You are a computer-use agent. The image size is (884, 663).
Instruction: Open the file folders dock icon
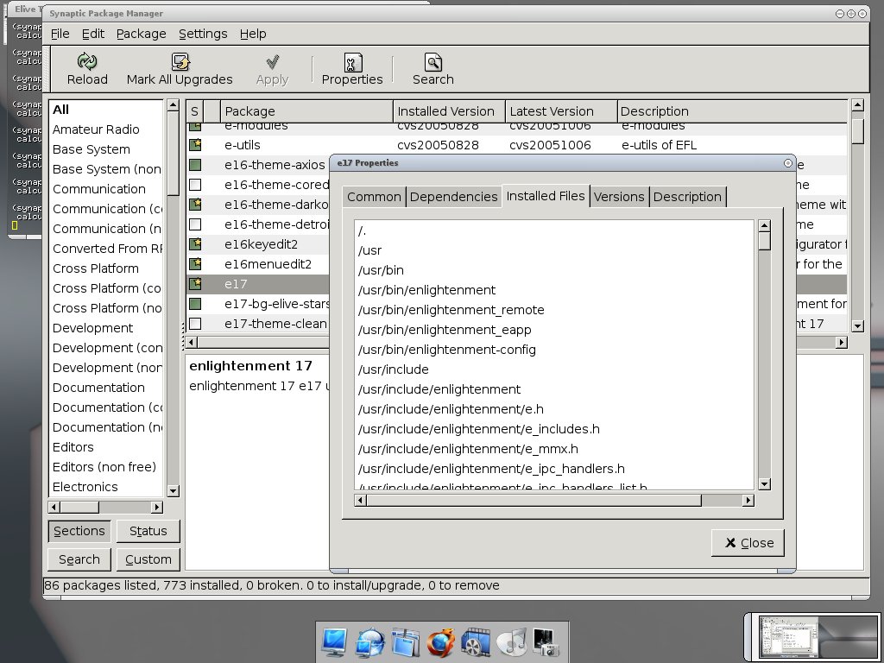(406, 642)
